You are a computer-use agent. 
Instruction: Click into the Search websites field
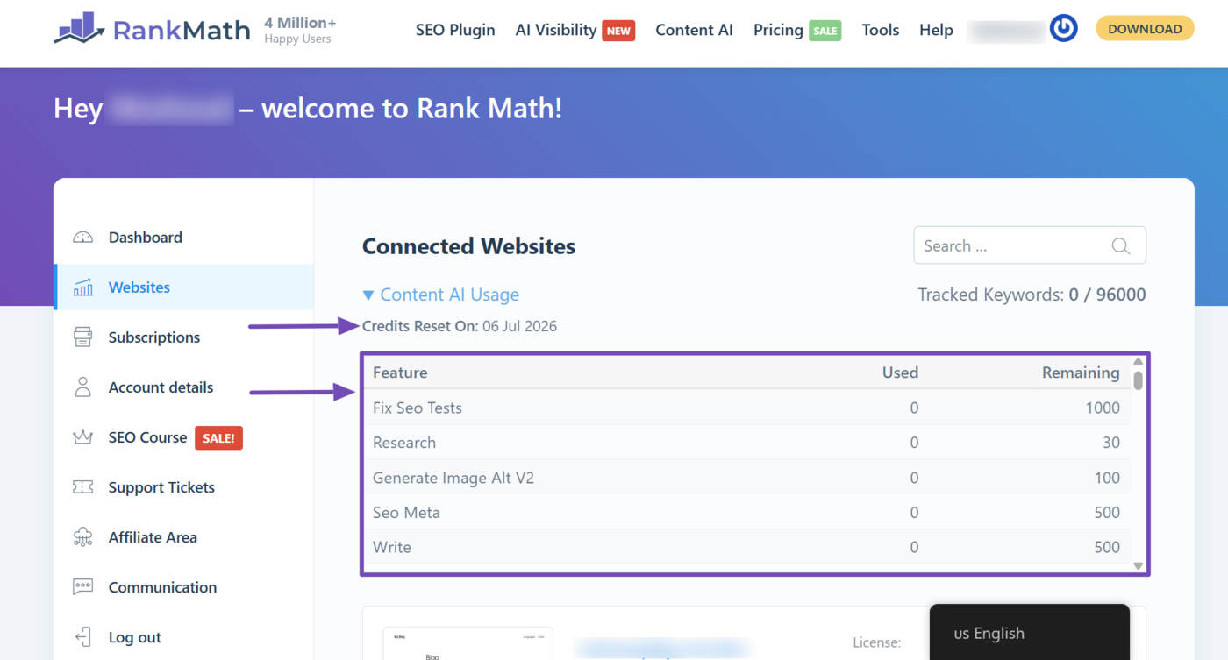1030,245
